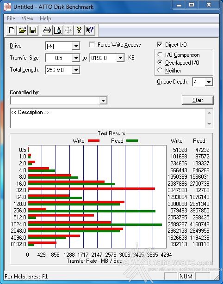Click the 8192.0 row label in chart

(19, 244)
